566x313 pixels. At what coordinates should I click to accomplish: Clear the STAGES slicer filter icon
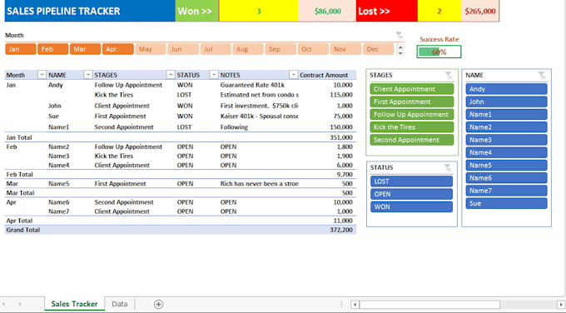point(449,75)
